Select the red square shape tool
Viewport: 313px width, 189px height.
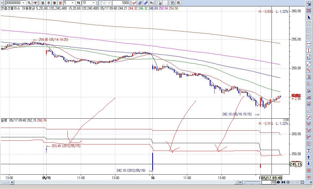coord(309,171)
